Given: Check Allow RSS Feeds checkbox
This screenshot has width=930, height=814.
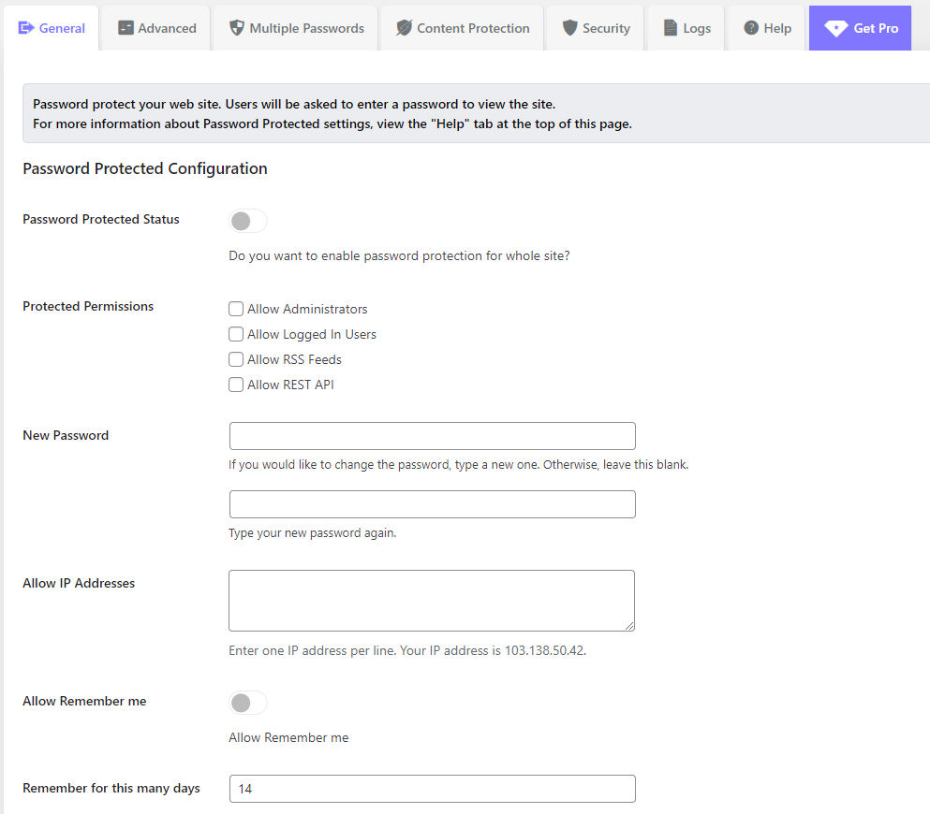Looking at the screenshot, I should tap(236, 359).
